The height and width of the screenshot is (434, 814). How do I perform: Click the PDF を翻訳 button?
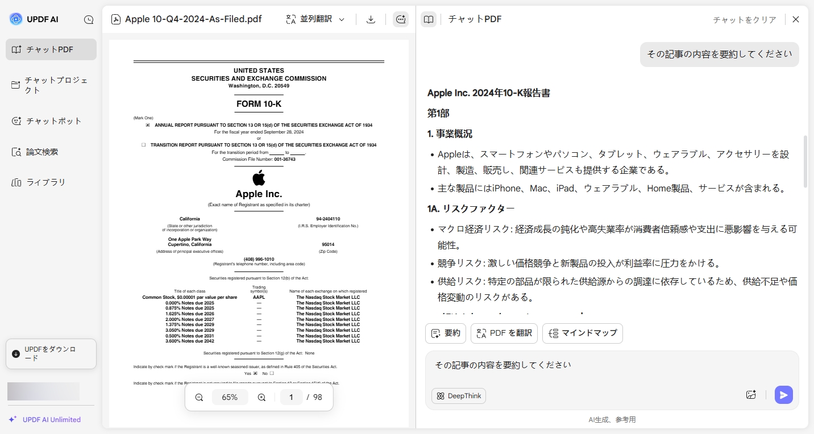[505, 333]
